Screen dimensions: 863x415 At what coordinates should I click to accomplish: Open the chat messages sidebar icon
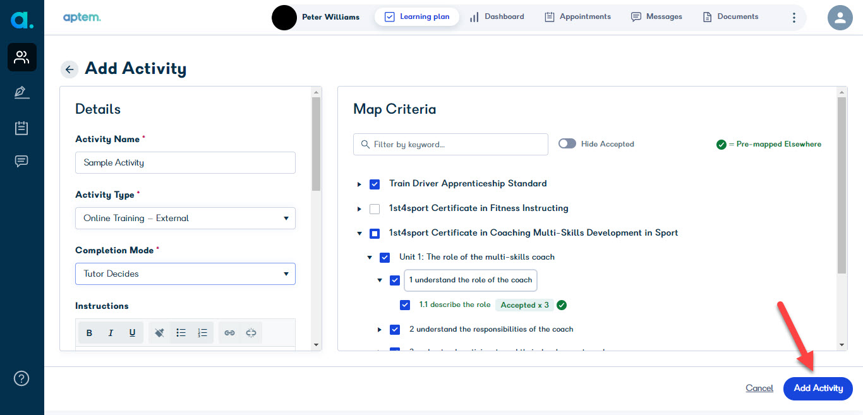22,161
